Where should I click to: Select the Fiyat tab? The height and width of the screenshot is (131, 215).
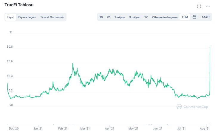pyautogui.click(x=10, y=17)
